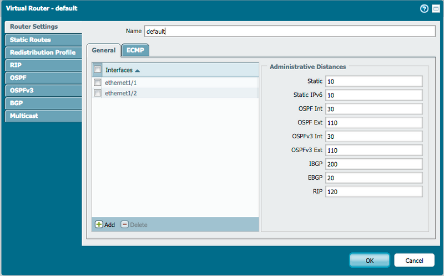The image size is (444, 276).
Task: Click the green plus Add icon
Action: click(x=99, y=225)
